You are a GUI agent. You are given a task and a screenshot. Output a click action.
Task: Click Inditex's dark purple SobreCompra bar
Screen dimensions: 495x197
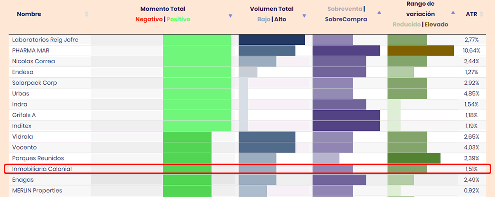346,126
